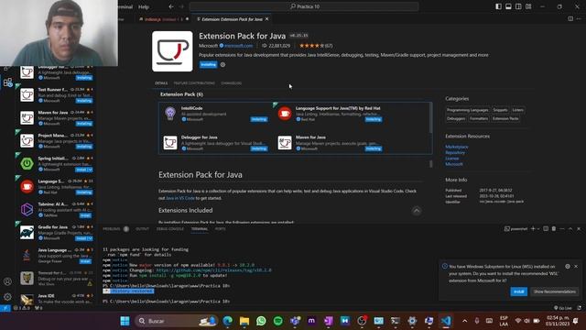The height and width of the screenshot is (330, 586).
Task: Kill terminal with the trash icon
Action: click(x=554, y=228)
